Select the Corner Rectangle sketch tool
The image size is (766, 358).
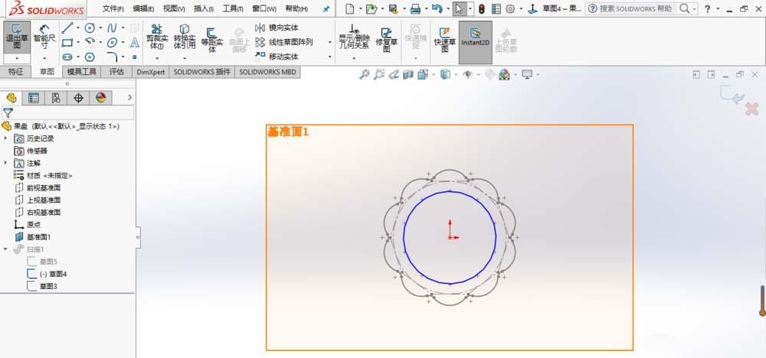(67, 42)
